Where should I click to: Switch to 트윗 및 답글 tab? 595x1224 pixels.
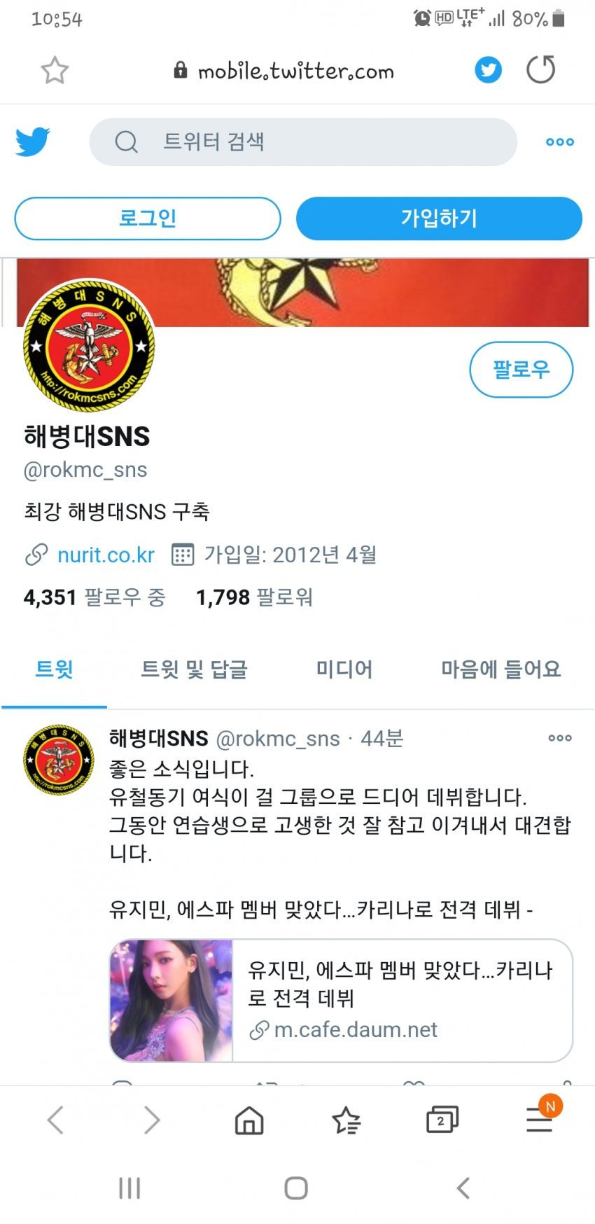(x=194, y=669)
